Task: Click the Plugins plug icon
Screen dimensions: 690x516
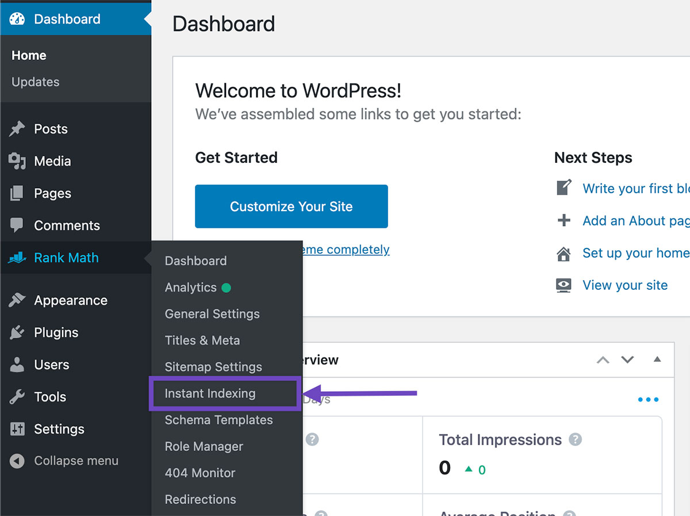Action: coord(17,332)
